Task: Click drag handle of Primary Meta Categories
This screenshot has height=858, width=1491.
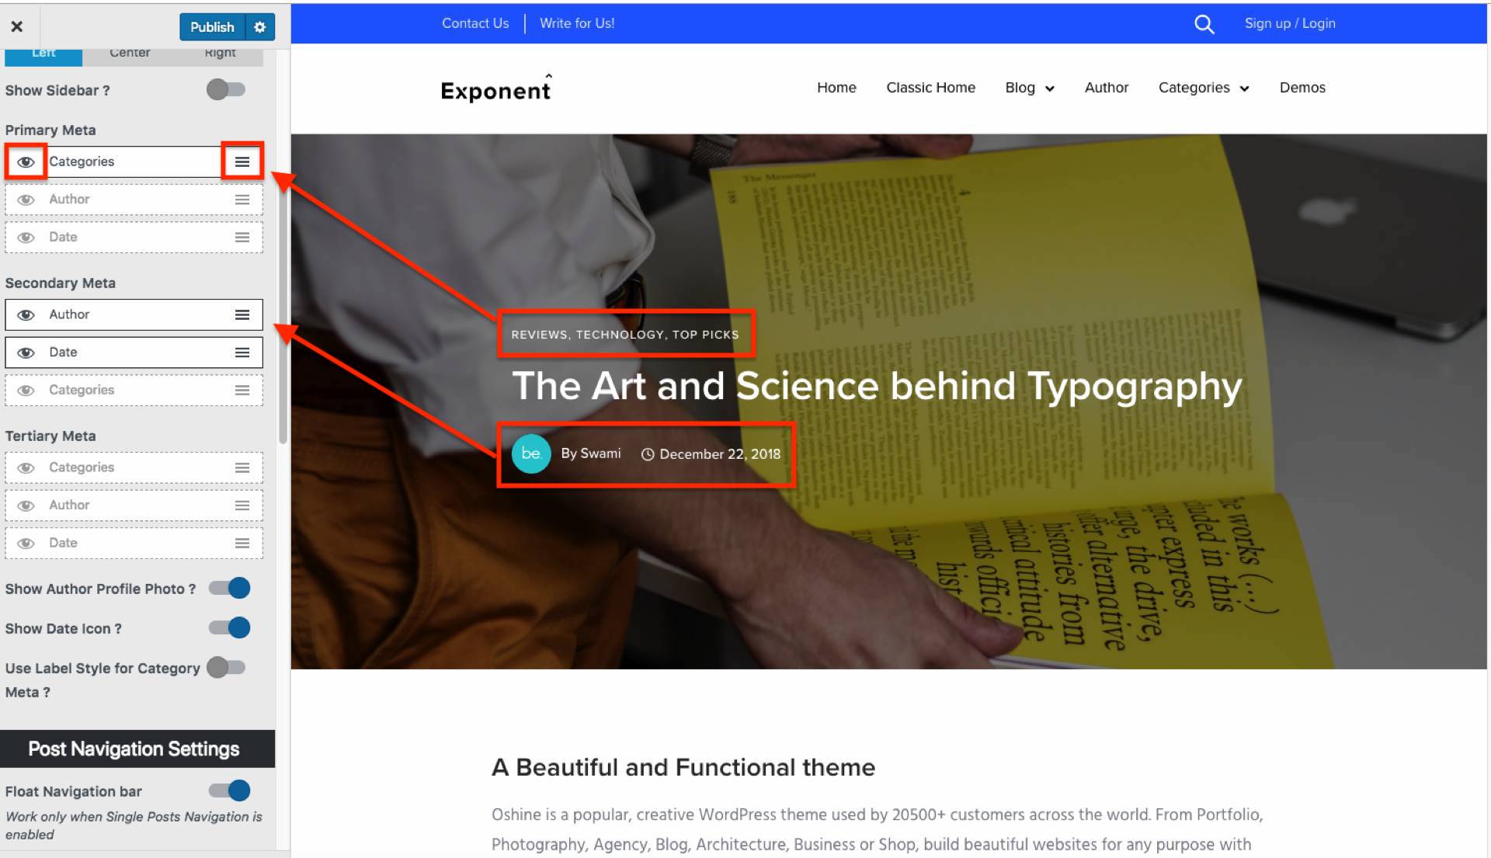Action: tap(242, 162)
